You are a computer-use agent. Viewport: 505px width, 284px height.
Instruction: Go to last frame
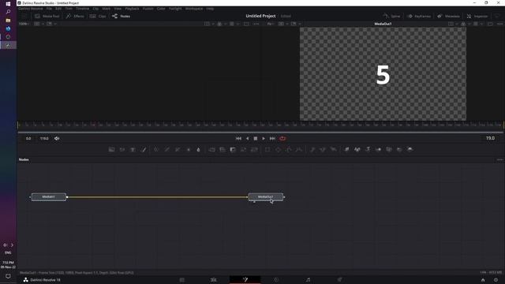[x=272, y=139]
